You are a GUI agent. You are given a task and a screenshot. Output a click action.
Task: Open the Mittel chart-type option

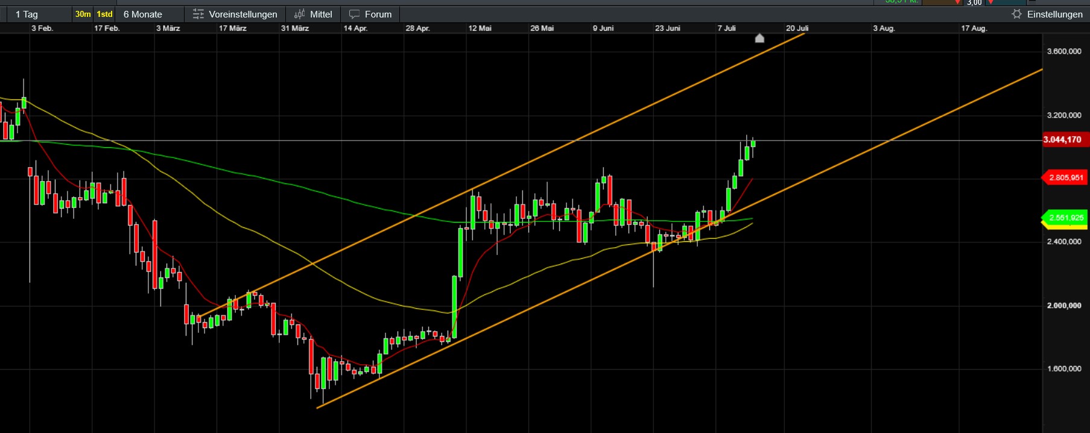313,14
